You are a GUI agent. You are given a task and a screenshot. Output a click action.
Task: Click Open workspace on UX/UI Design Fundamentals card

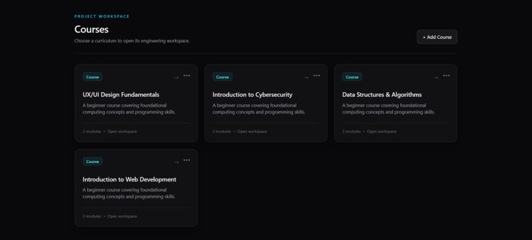click(122, 131)
